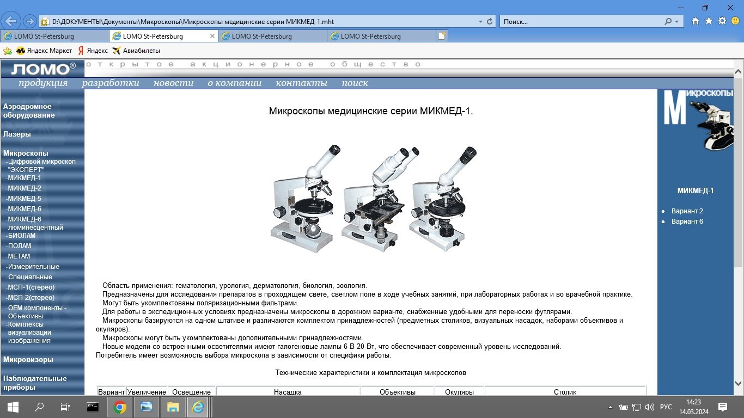The image size is (744, 418).
Task: Click the Internet Explorer taskbar icon
Action: click(199, 407)
